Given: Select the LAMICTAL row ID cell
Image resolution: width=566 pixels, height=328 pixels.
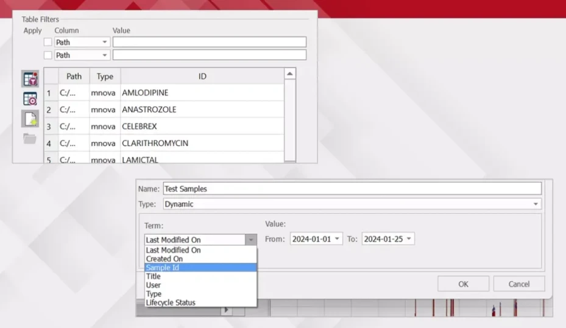Looking at the screenshot, I should (202, 159).
